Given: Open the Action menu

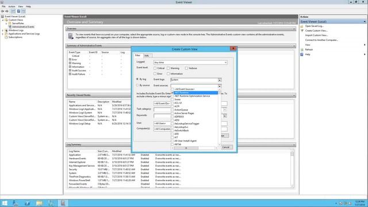Looking at the screenshot, I should [11, 6].
